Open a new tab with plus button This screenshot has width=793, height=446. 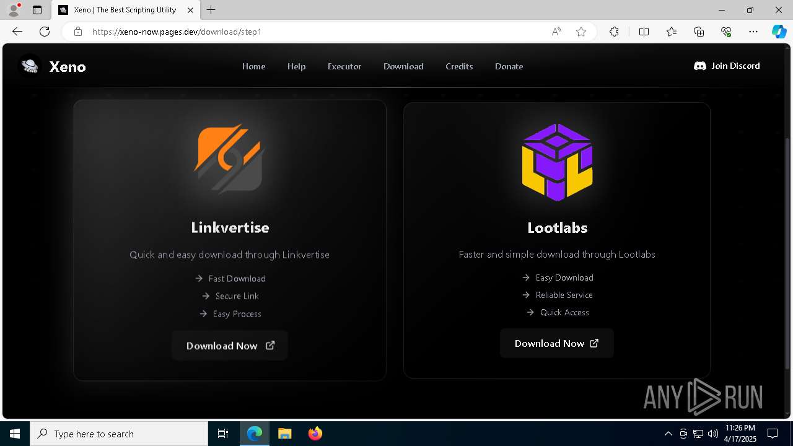tap(211, 10)
